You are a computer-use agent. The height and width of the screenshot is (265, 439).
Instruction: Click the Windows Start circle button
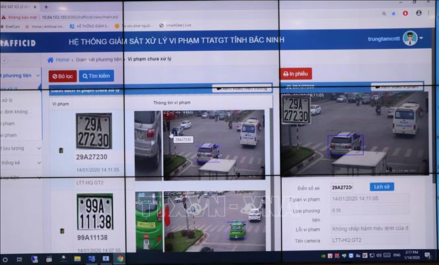pos(5,260)
